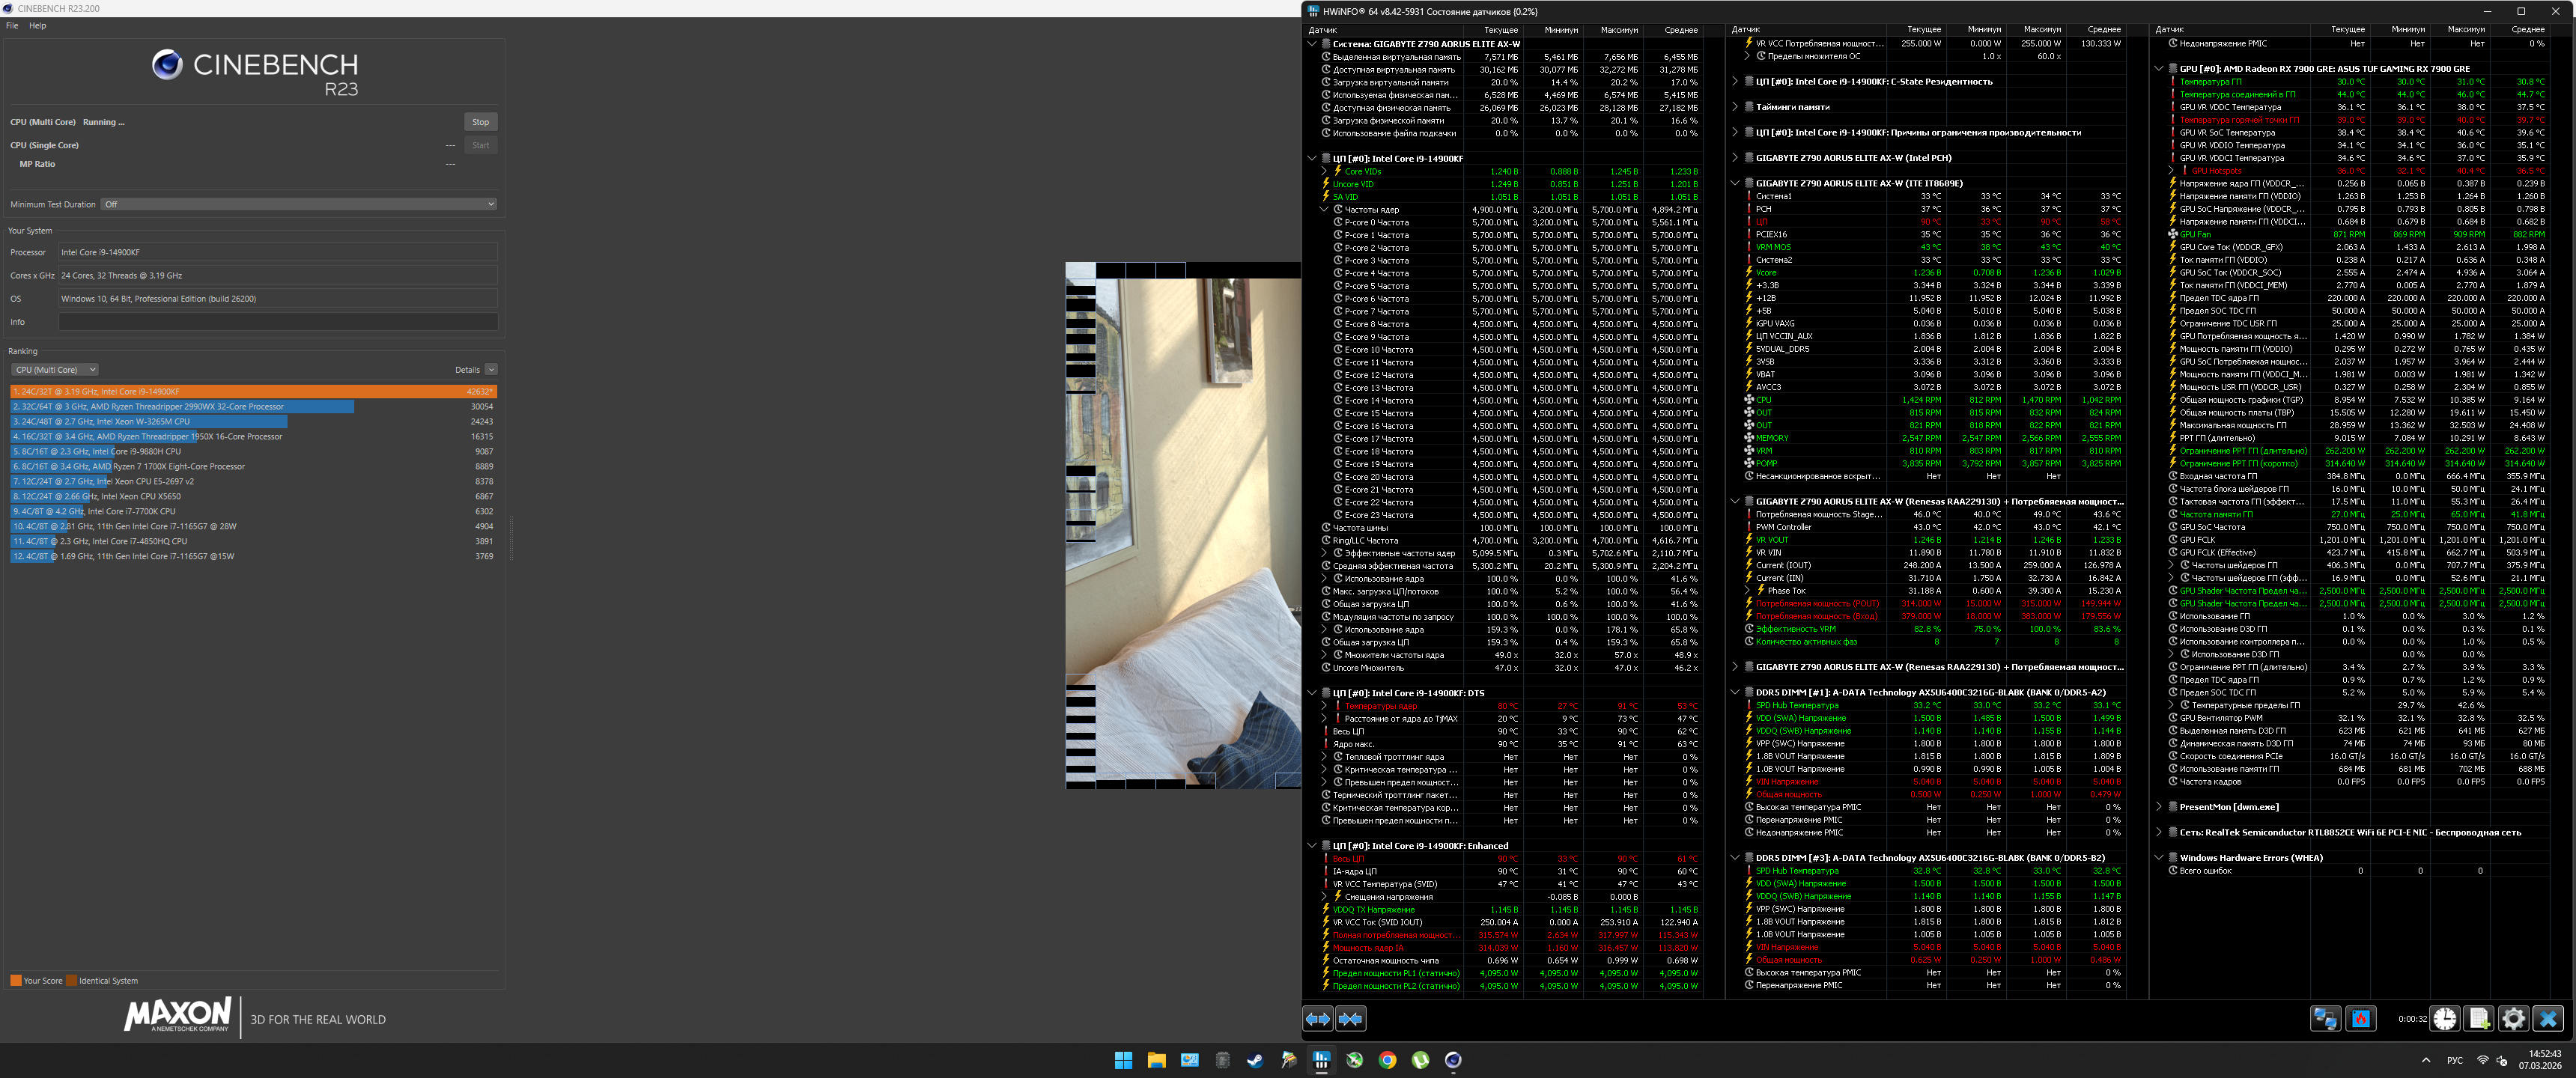Screen dimensions: 2576x1078
Task: Click the fan control flame icon
Action: pyautogui.click(x=2361, y=1019)
